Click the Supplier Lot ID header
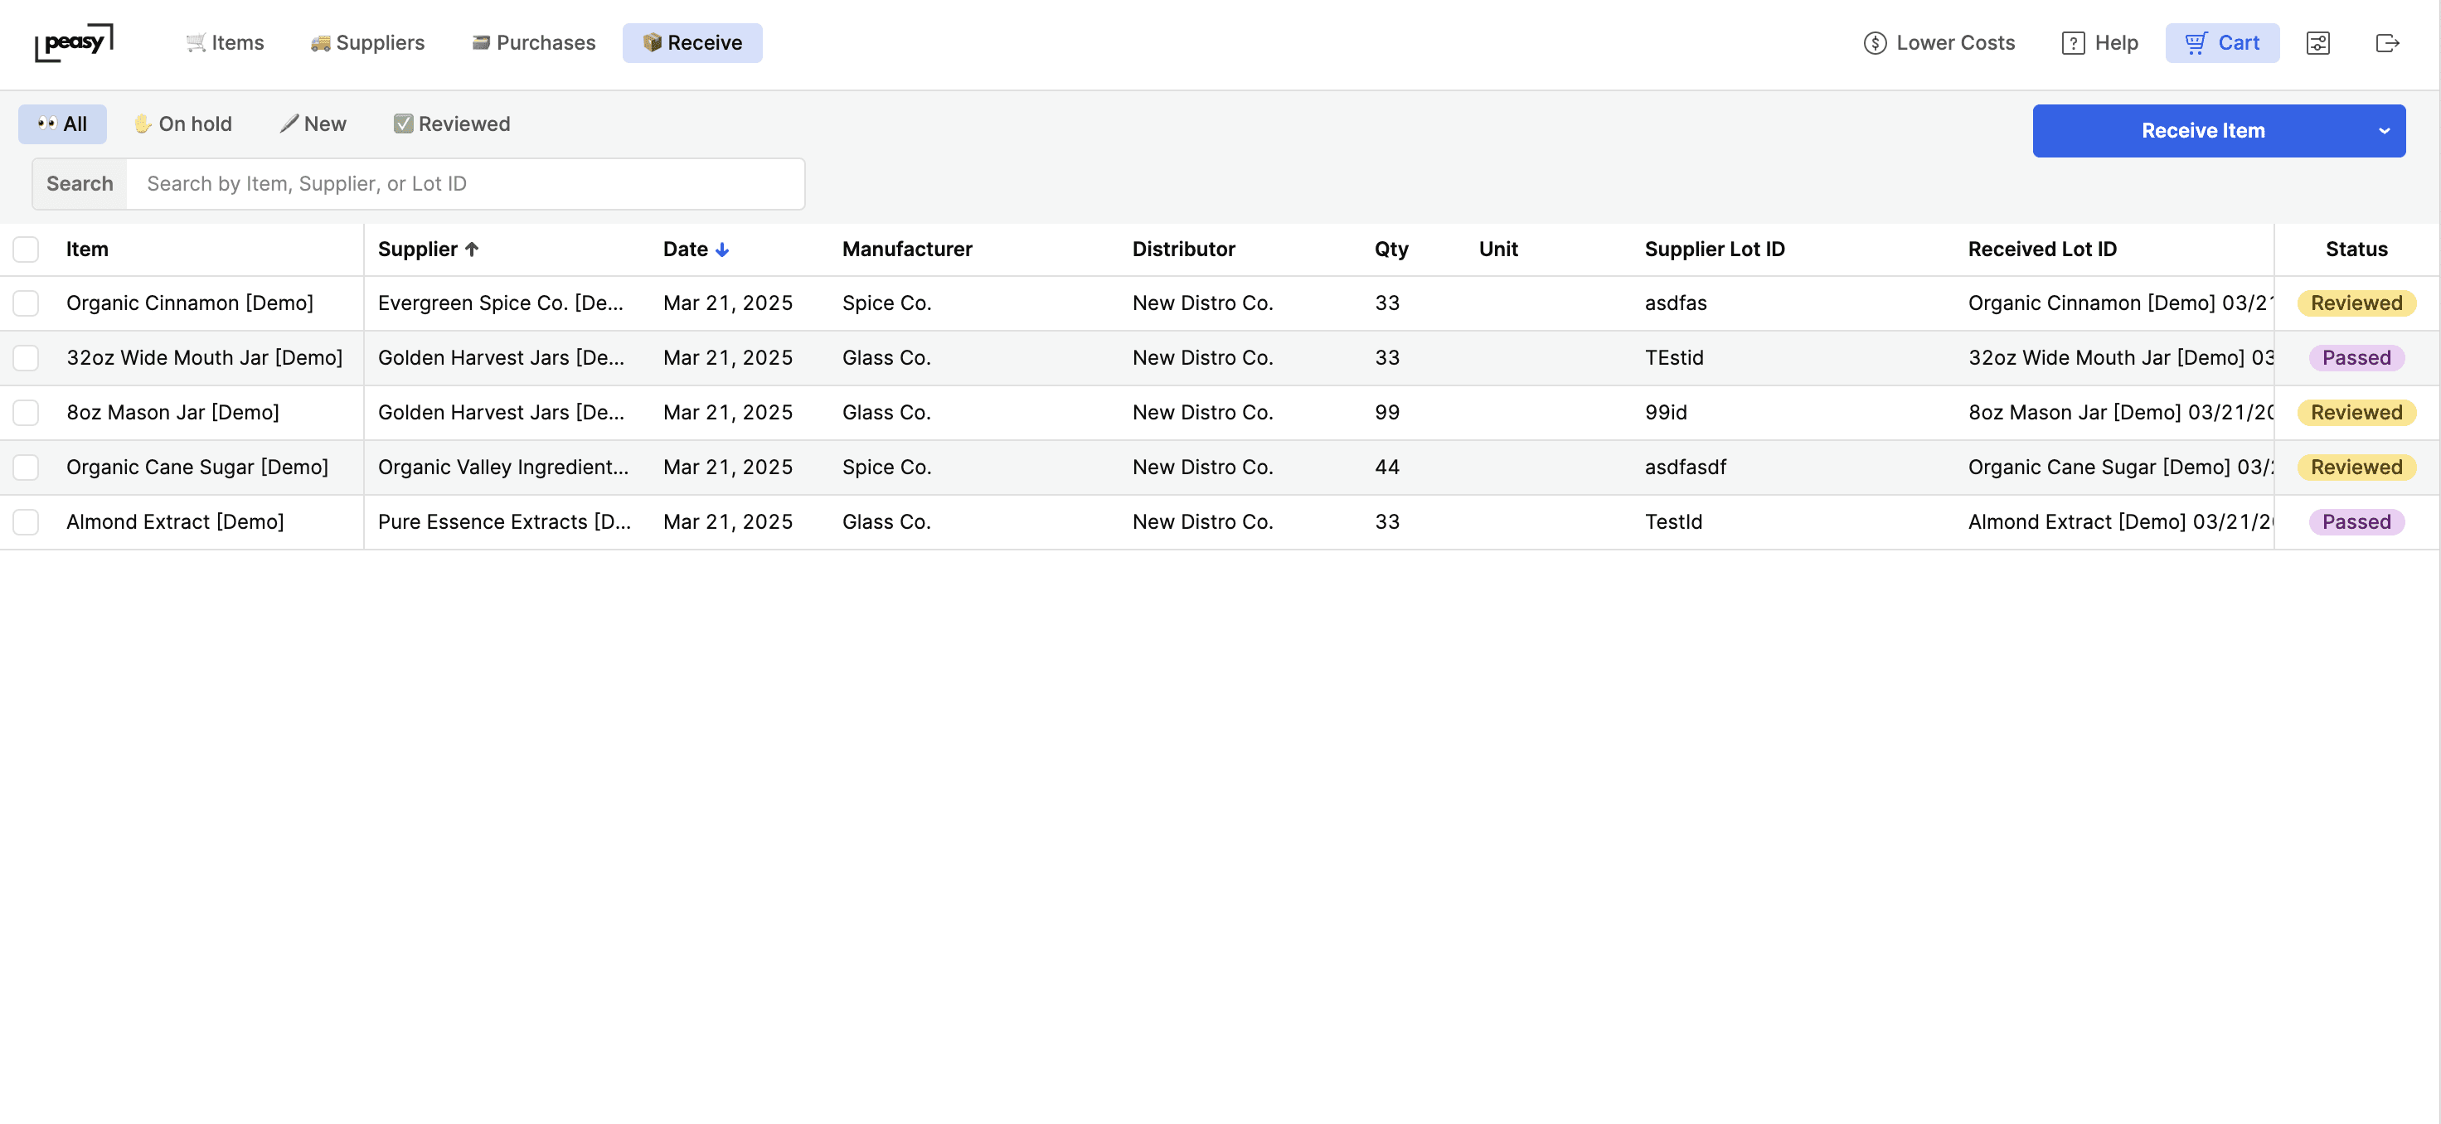This screenshot has width=2441, height=1124. (1714, 250)
